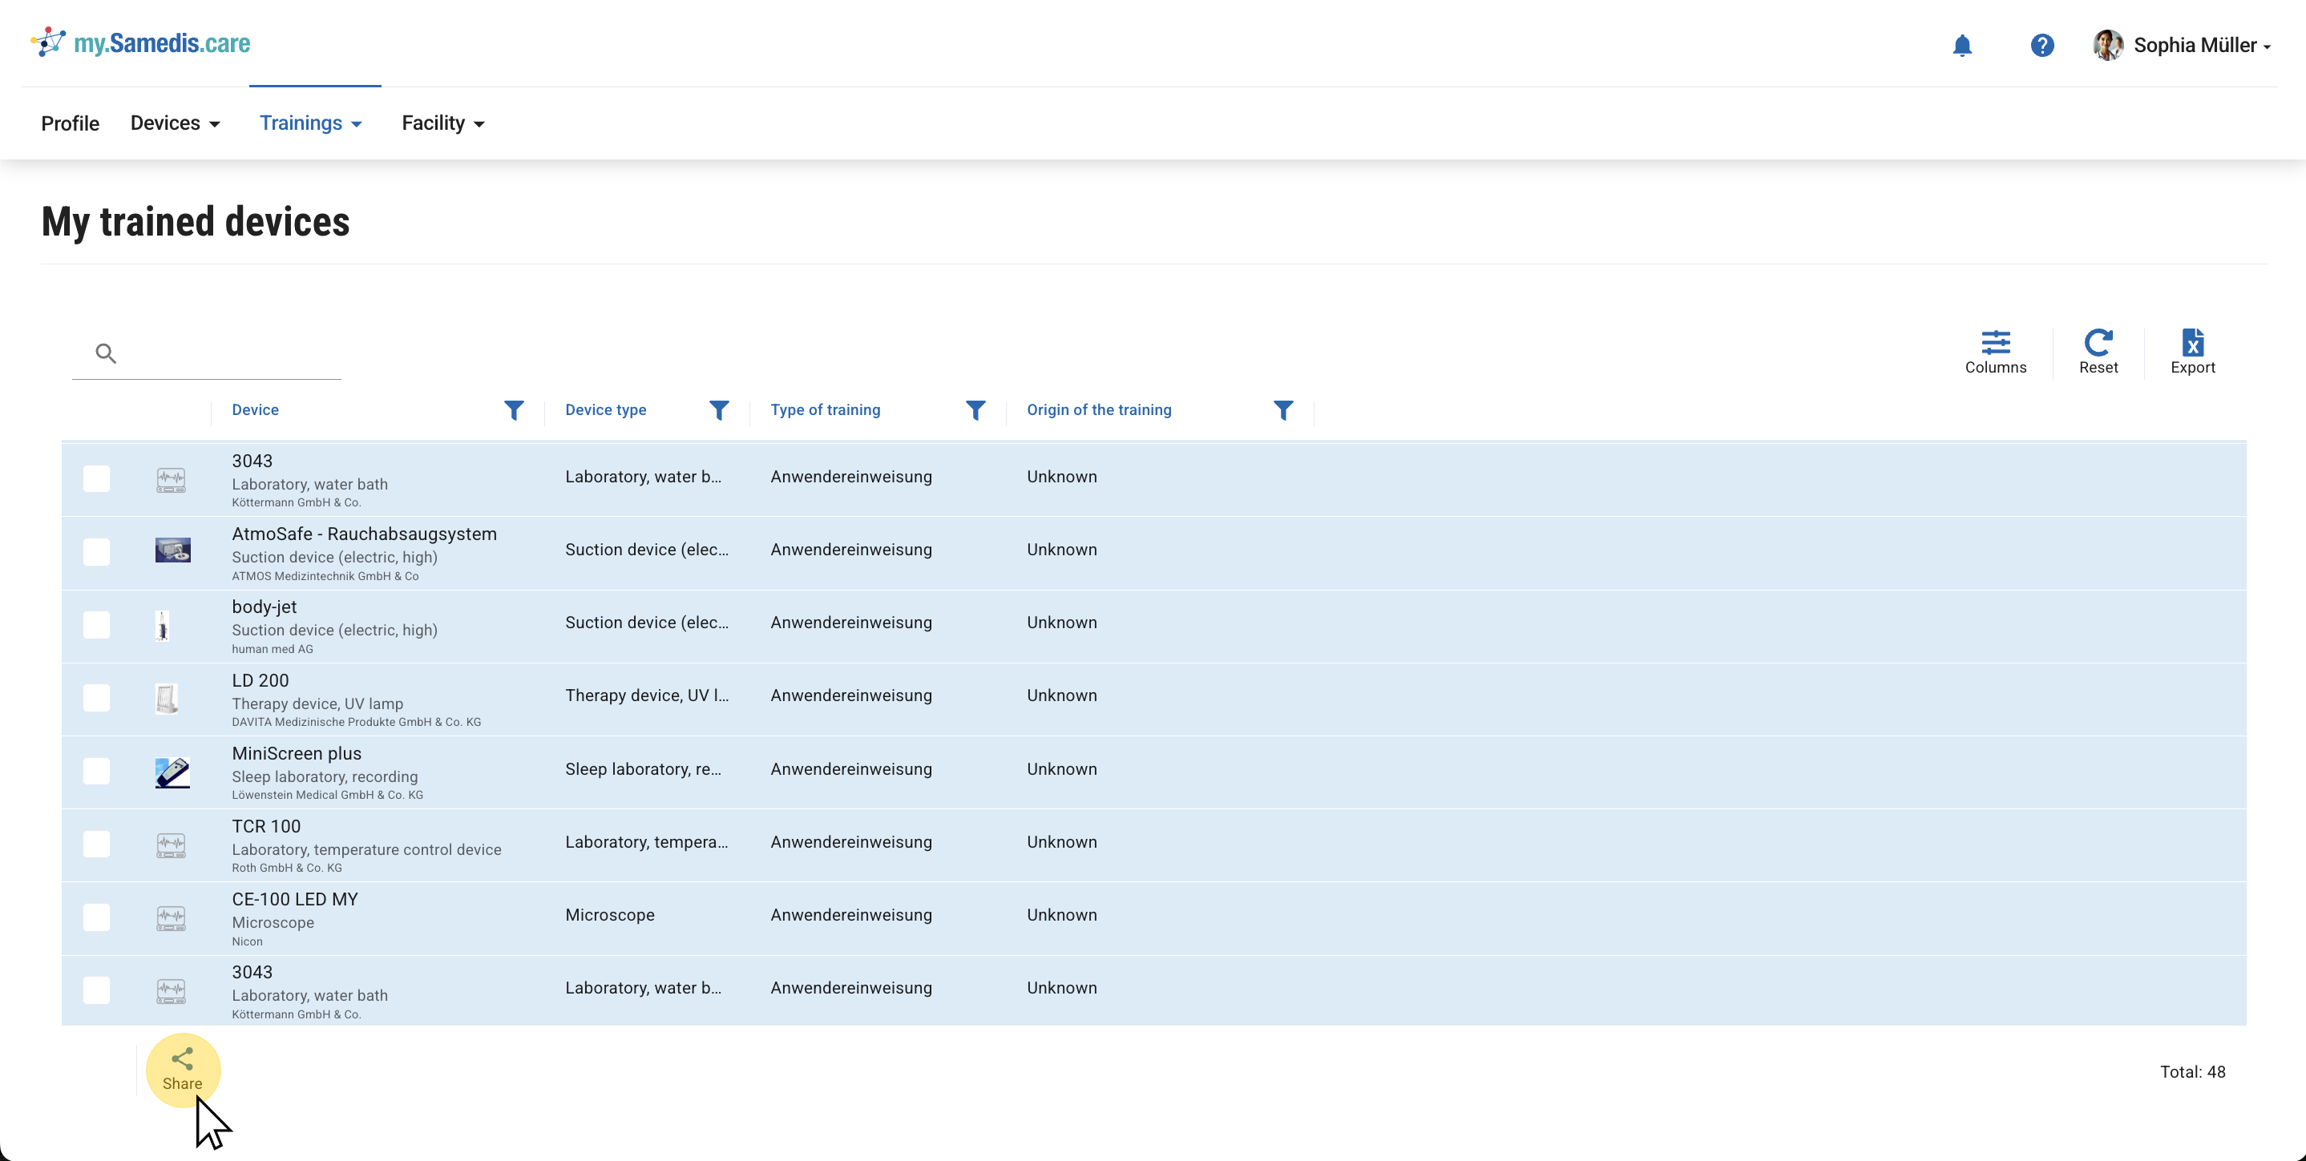Export the table to Excel

2191,352
